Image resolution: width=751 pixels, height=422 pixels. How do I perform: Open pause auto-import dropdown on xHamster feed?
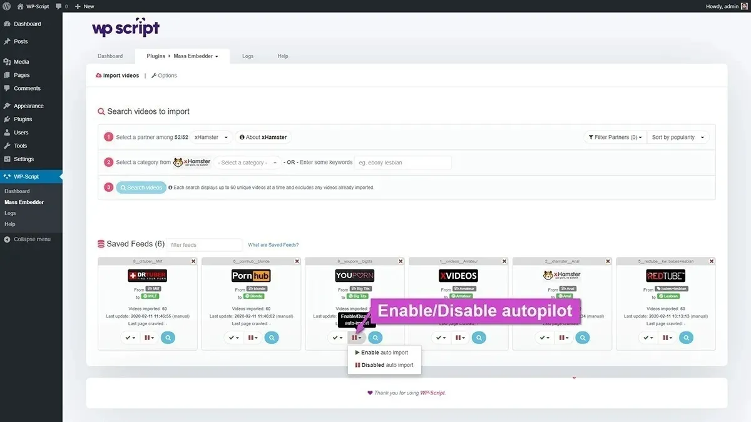(x=564, y=338)
